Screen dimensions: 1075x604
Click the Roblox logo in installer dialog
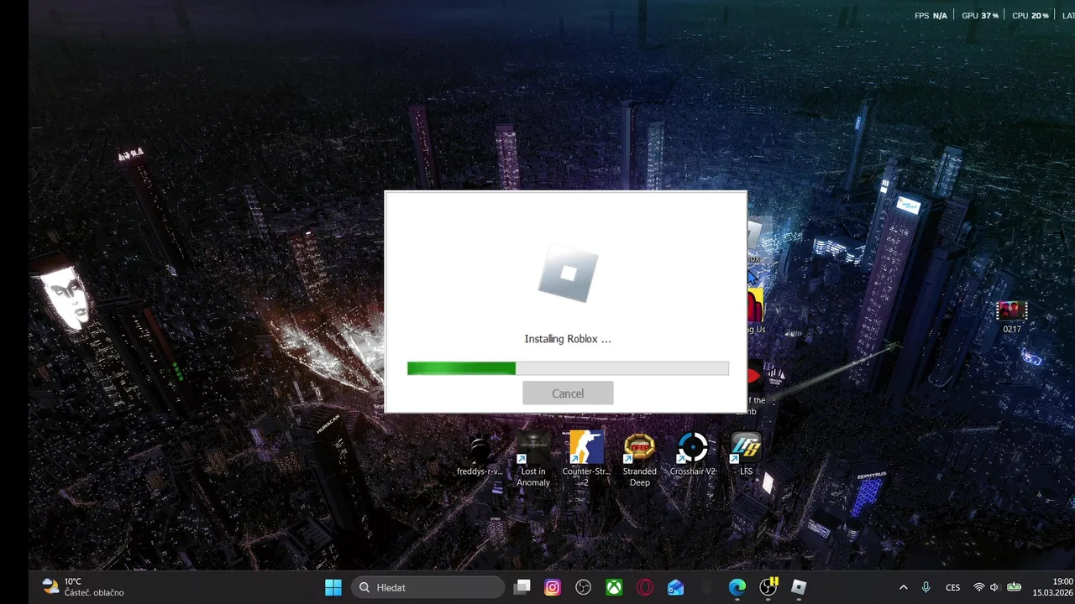tap(568, 273)
